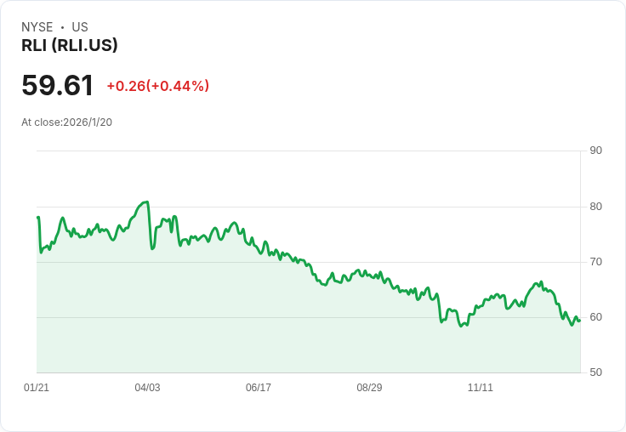Open the RLI (RLI.US) stock title
This screenshot has height=432, width=626.
70,46
